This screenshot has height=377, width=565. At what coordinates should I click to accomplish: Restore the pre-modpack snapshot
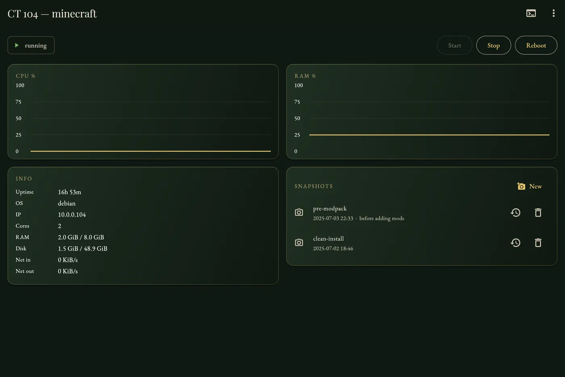(x=515, y=213)
